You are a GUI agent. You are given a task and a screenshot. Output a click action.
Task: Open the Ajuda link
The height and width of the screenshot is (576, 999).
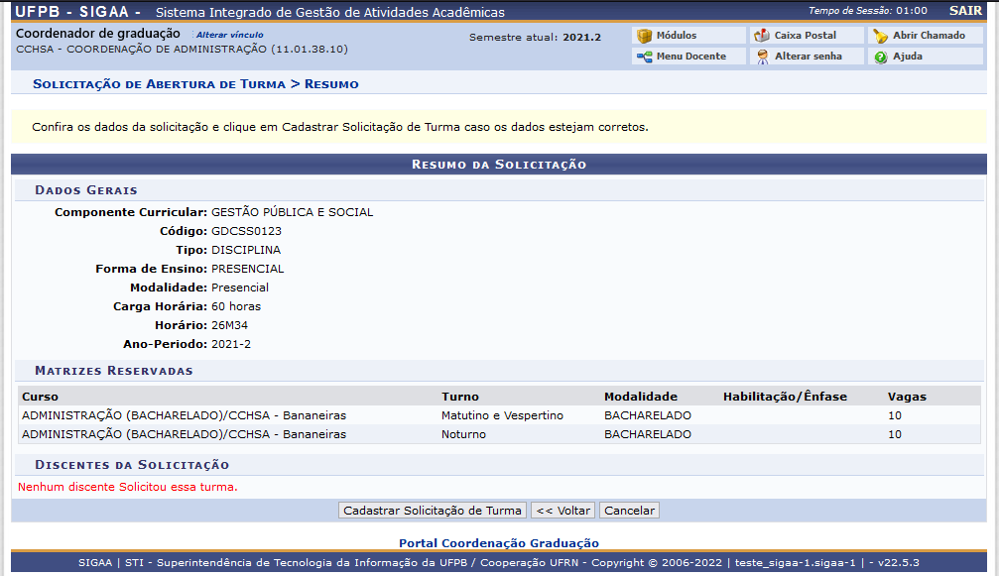pyautogui.click(x=908, y=56)
